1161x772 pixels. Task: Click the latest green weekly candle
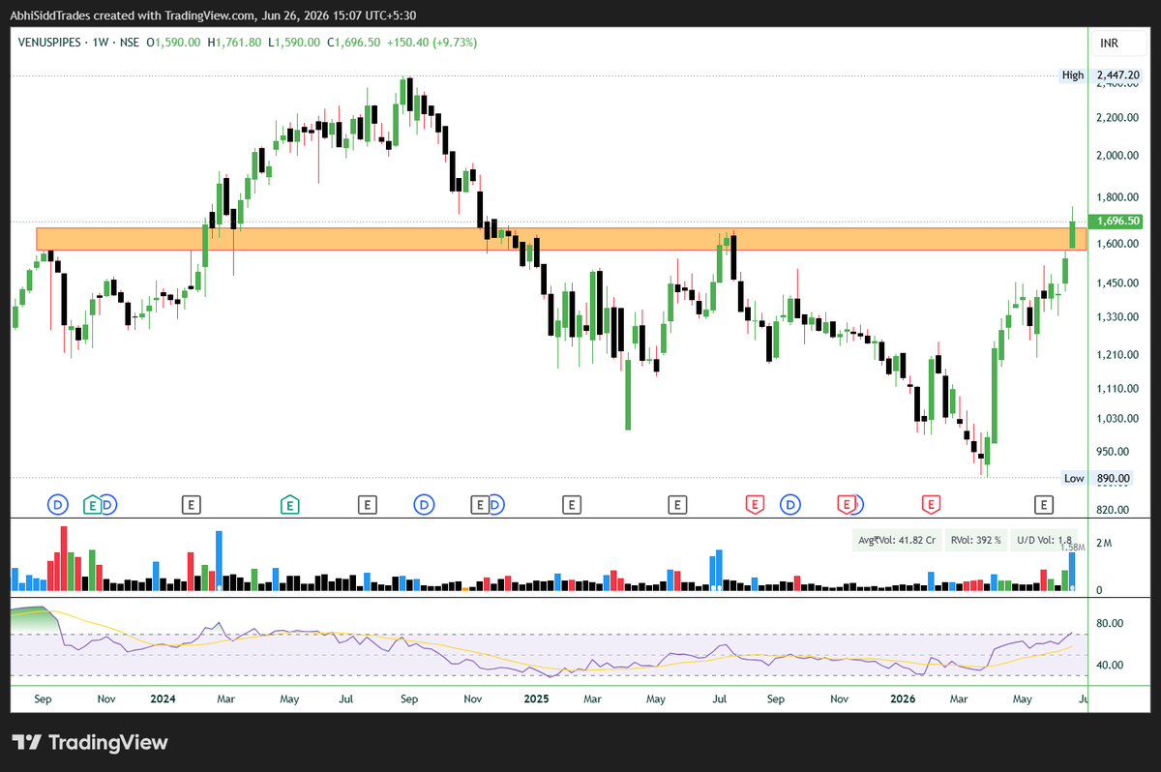(x=1073, y=234)
